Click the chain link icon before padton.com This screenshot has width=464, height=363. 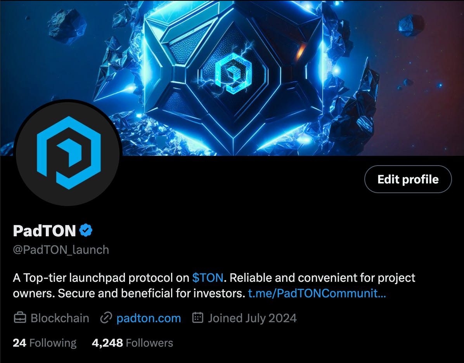tap(106, 318)
